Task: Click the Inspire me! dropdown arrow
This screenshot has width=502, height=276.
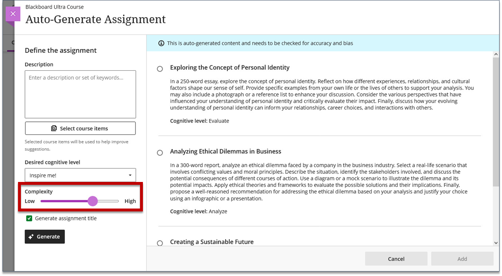Action: pyautogui.click(x=130, y=175)
